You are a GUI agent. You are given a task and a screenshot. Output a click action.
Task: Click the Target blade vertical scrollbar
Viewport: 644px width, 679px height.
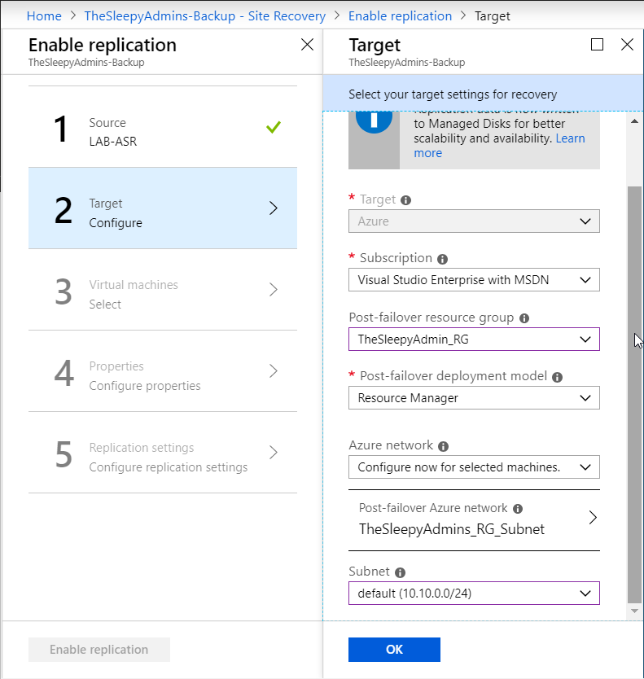(633, 391)
